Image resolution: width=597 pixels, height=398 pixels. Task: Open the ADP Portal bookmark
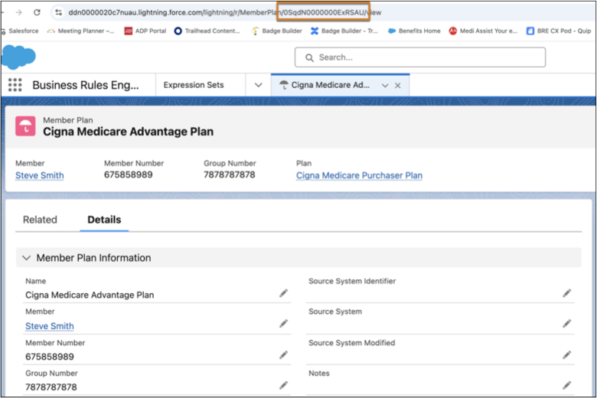pyautogui.click(x=145, y=31)
